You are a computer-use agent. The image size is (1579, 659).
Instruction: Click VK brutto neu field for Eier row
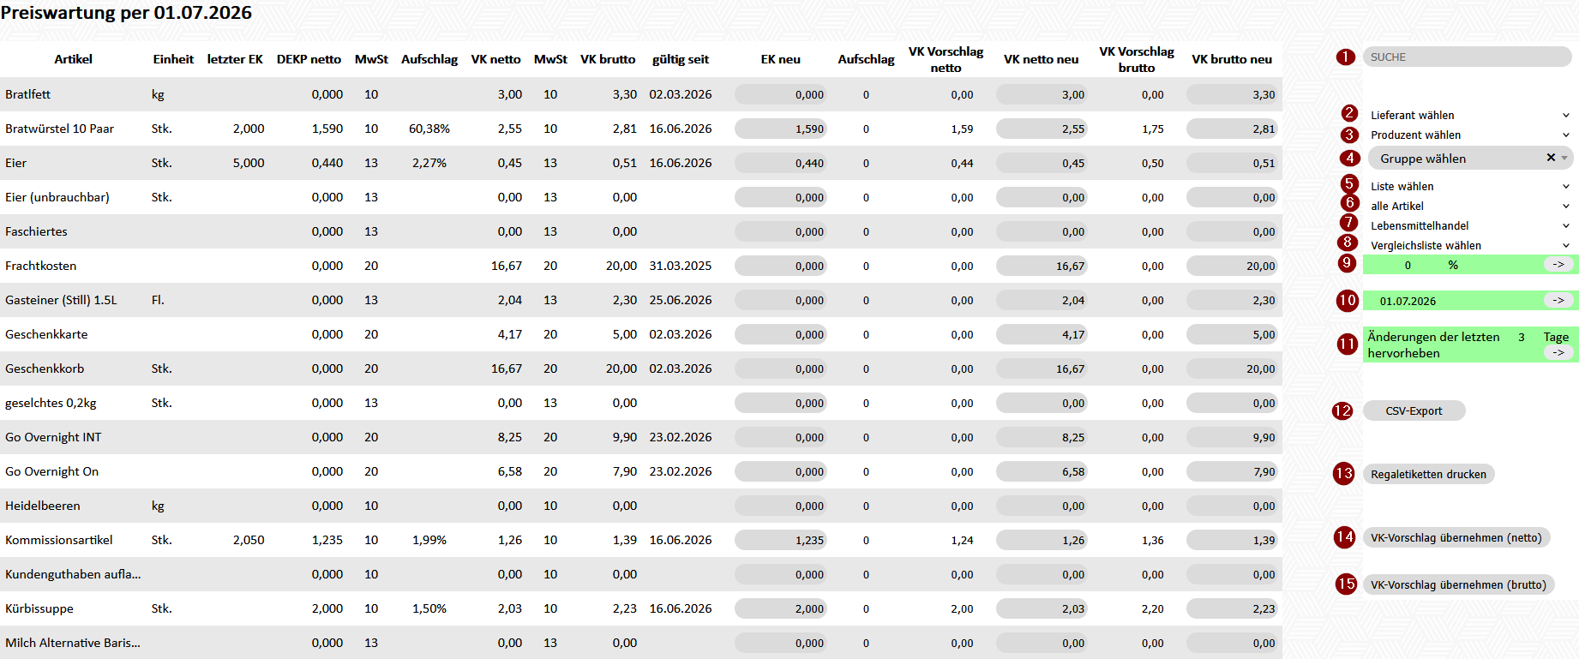[x=1233, y=163]
